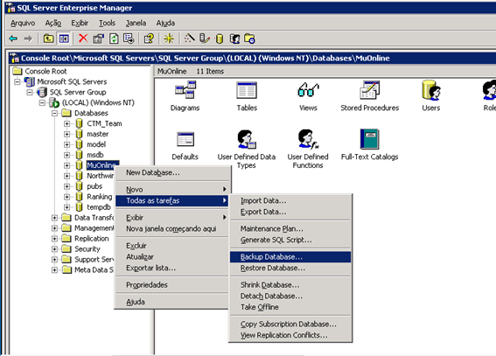Expand the Replication folder node
The height and width of the screenshot is (356, 496).
pos(54,239)
